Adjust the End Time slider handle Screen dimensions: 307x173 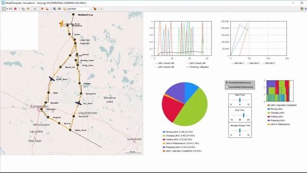(x=244, y=115)
